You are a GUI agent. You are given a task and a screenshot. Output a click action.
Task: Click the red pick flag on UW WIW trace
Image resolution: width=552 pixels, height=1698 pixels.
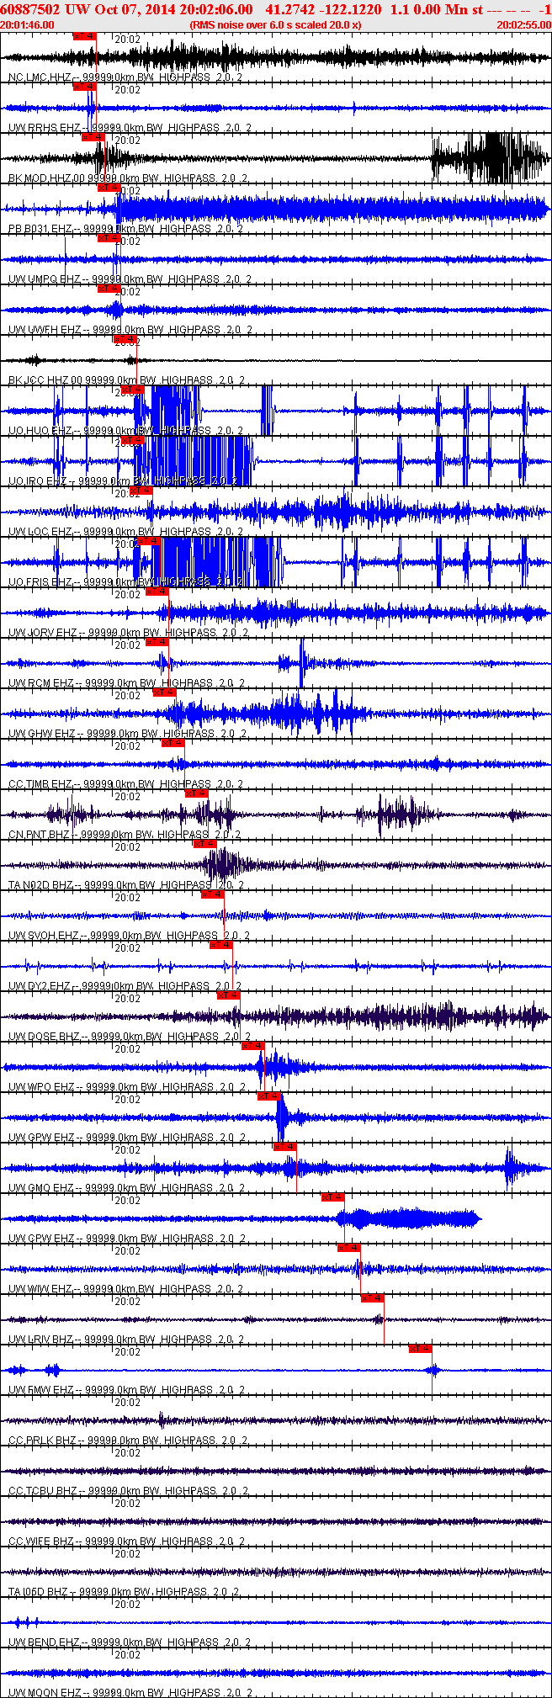(x=349, y=1248)
